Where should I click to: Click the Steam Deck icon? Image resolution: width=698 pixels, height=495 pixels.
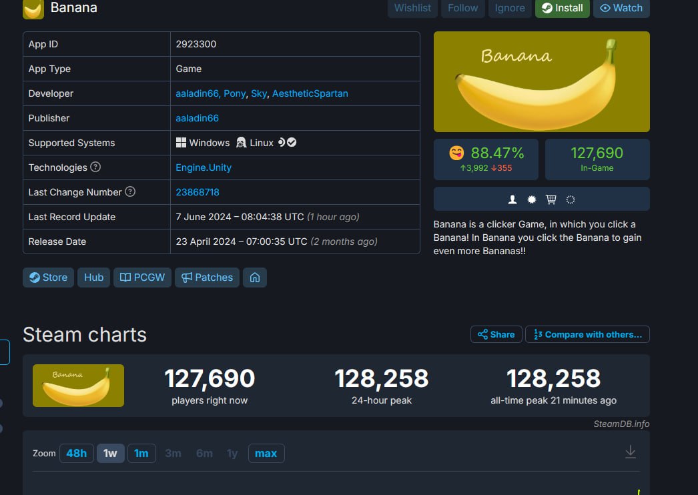(282, 143)
